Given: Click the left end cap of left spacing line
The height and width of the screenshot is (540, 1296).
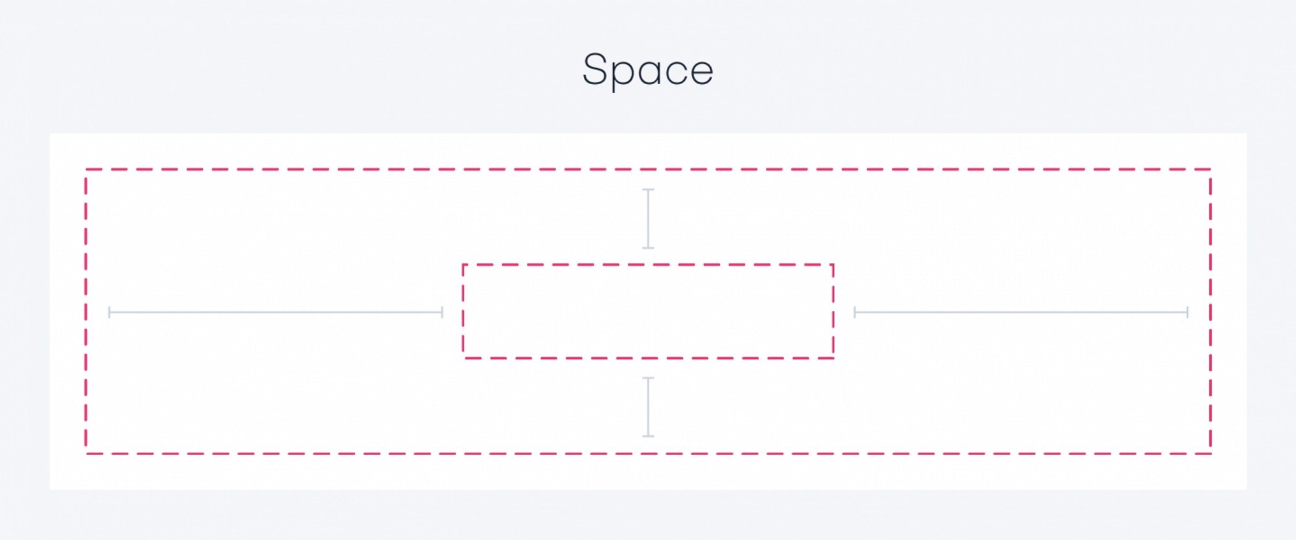Looking at the screenshot, I should 110,312.
